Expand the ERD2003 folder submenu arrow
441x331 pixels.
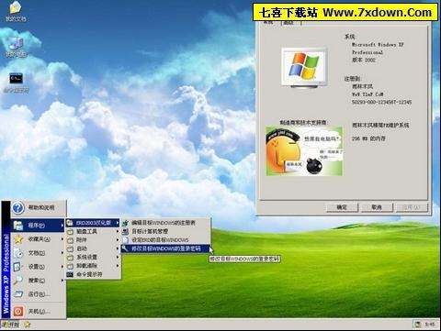pos(118,223)
